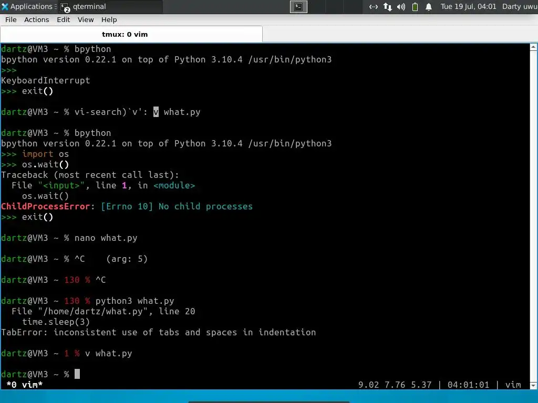Screen dimensions: 538x403
Task: Click the up-down arrows network transfer icon
Action: coord(388,6)
